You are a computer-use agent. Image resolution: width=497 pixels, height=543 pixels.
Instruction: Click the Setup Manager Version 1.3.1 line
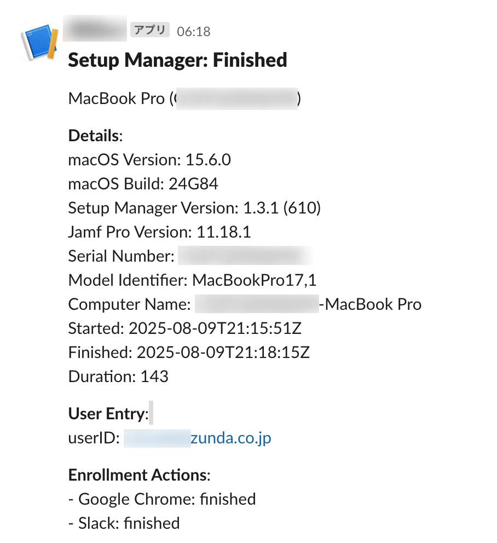point(194,208)
